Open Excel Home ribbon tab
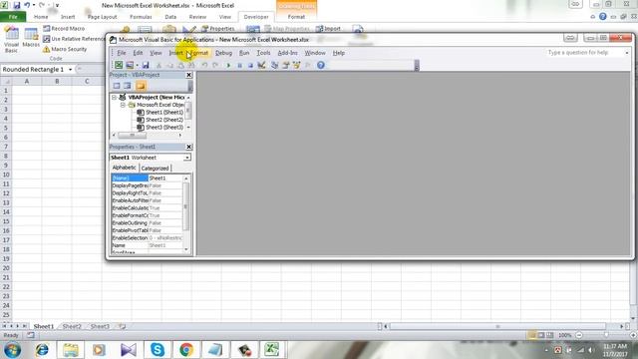Screen dimensions: 638x359 pos(41,17)
